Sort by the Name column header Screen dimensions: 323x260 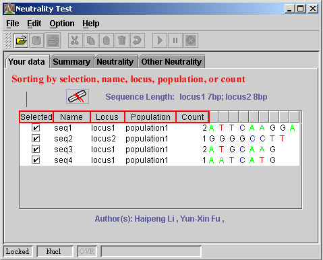pos(71,117)
